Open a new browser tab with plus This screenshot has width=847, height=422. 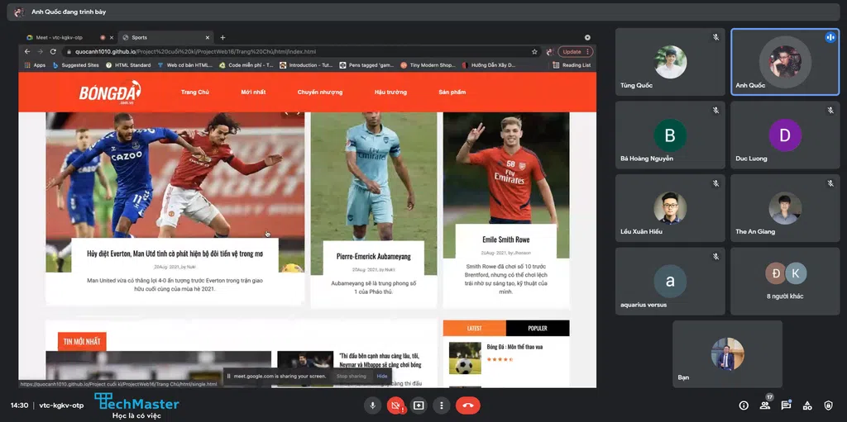223,38
